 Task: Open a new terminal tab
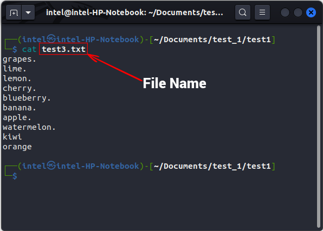point(14,13)
